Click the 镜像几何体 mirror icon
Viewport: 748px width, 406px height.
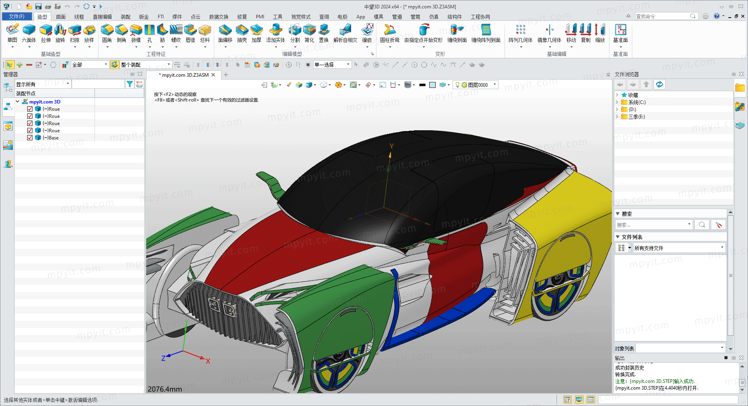pyautogui.click(x=549, y=33)
